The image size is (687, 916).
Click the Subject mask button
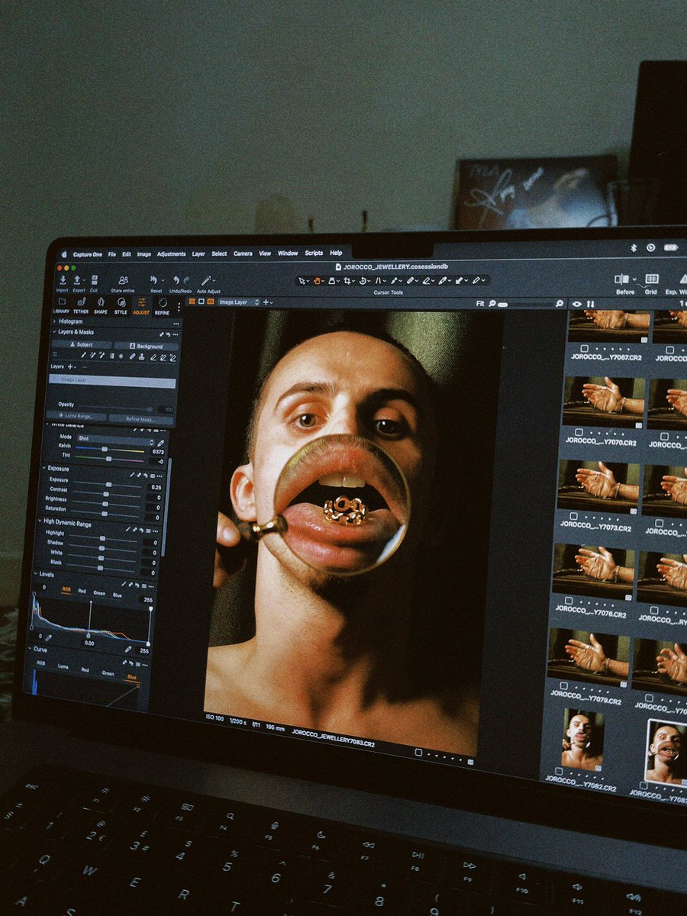pyautogui.click(x=82, y=345)
